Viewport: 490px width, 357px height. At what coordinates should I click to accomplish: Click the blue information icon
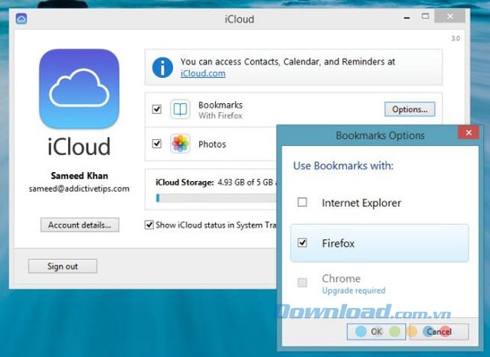click(162, 67)
